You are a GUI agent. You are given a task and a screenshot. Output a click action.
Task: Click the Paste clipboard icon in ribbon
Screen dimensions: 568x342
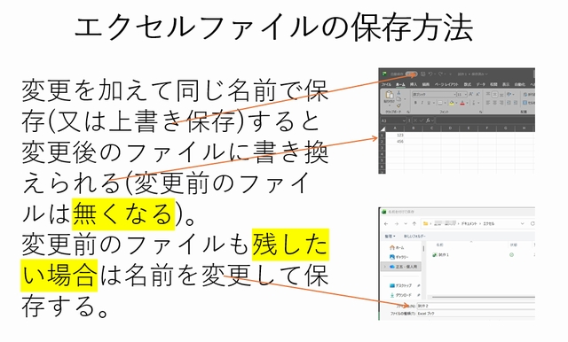[390, 95]
